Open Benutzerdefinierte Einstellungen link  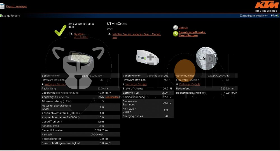(x=192, y=34)
